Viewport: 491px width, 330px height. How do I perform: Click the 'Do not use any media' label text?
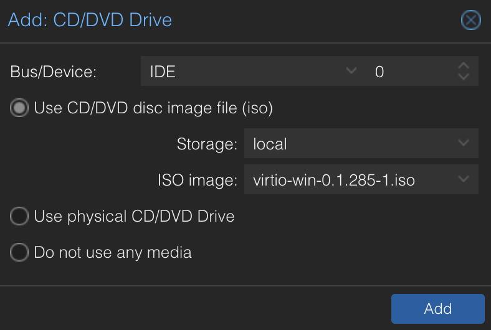click(113, 252)
